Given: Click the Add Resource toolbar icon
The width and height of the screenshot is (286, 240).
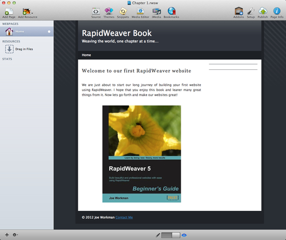Looking at the screenshot, I should coord(27,11).
